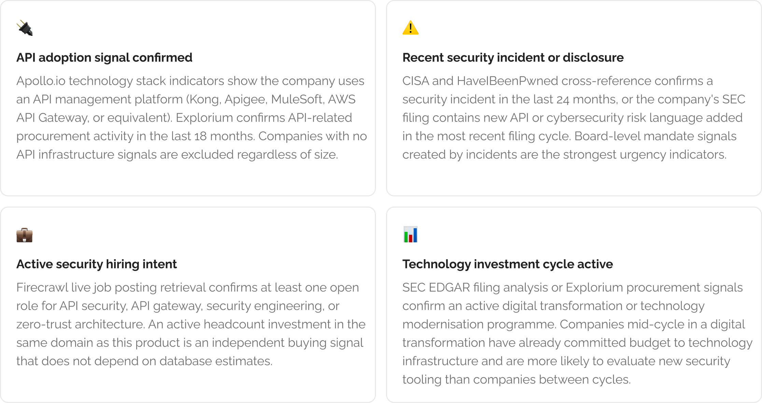Click the brown briefcase icon
The height and width of the screenshot is (403, 762).
coord(25,235)
